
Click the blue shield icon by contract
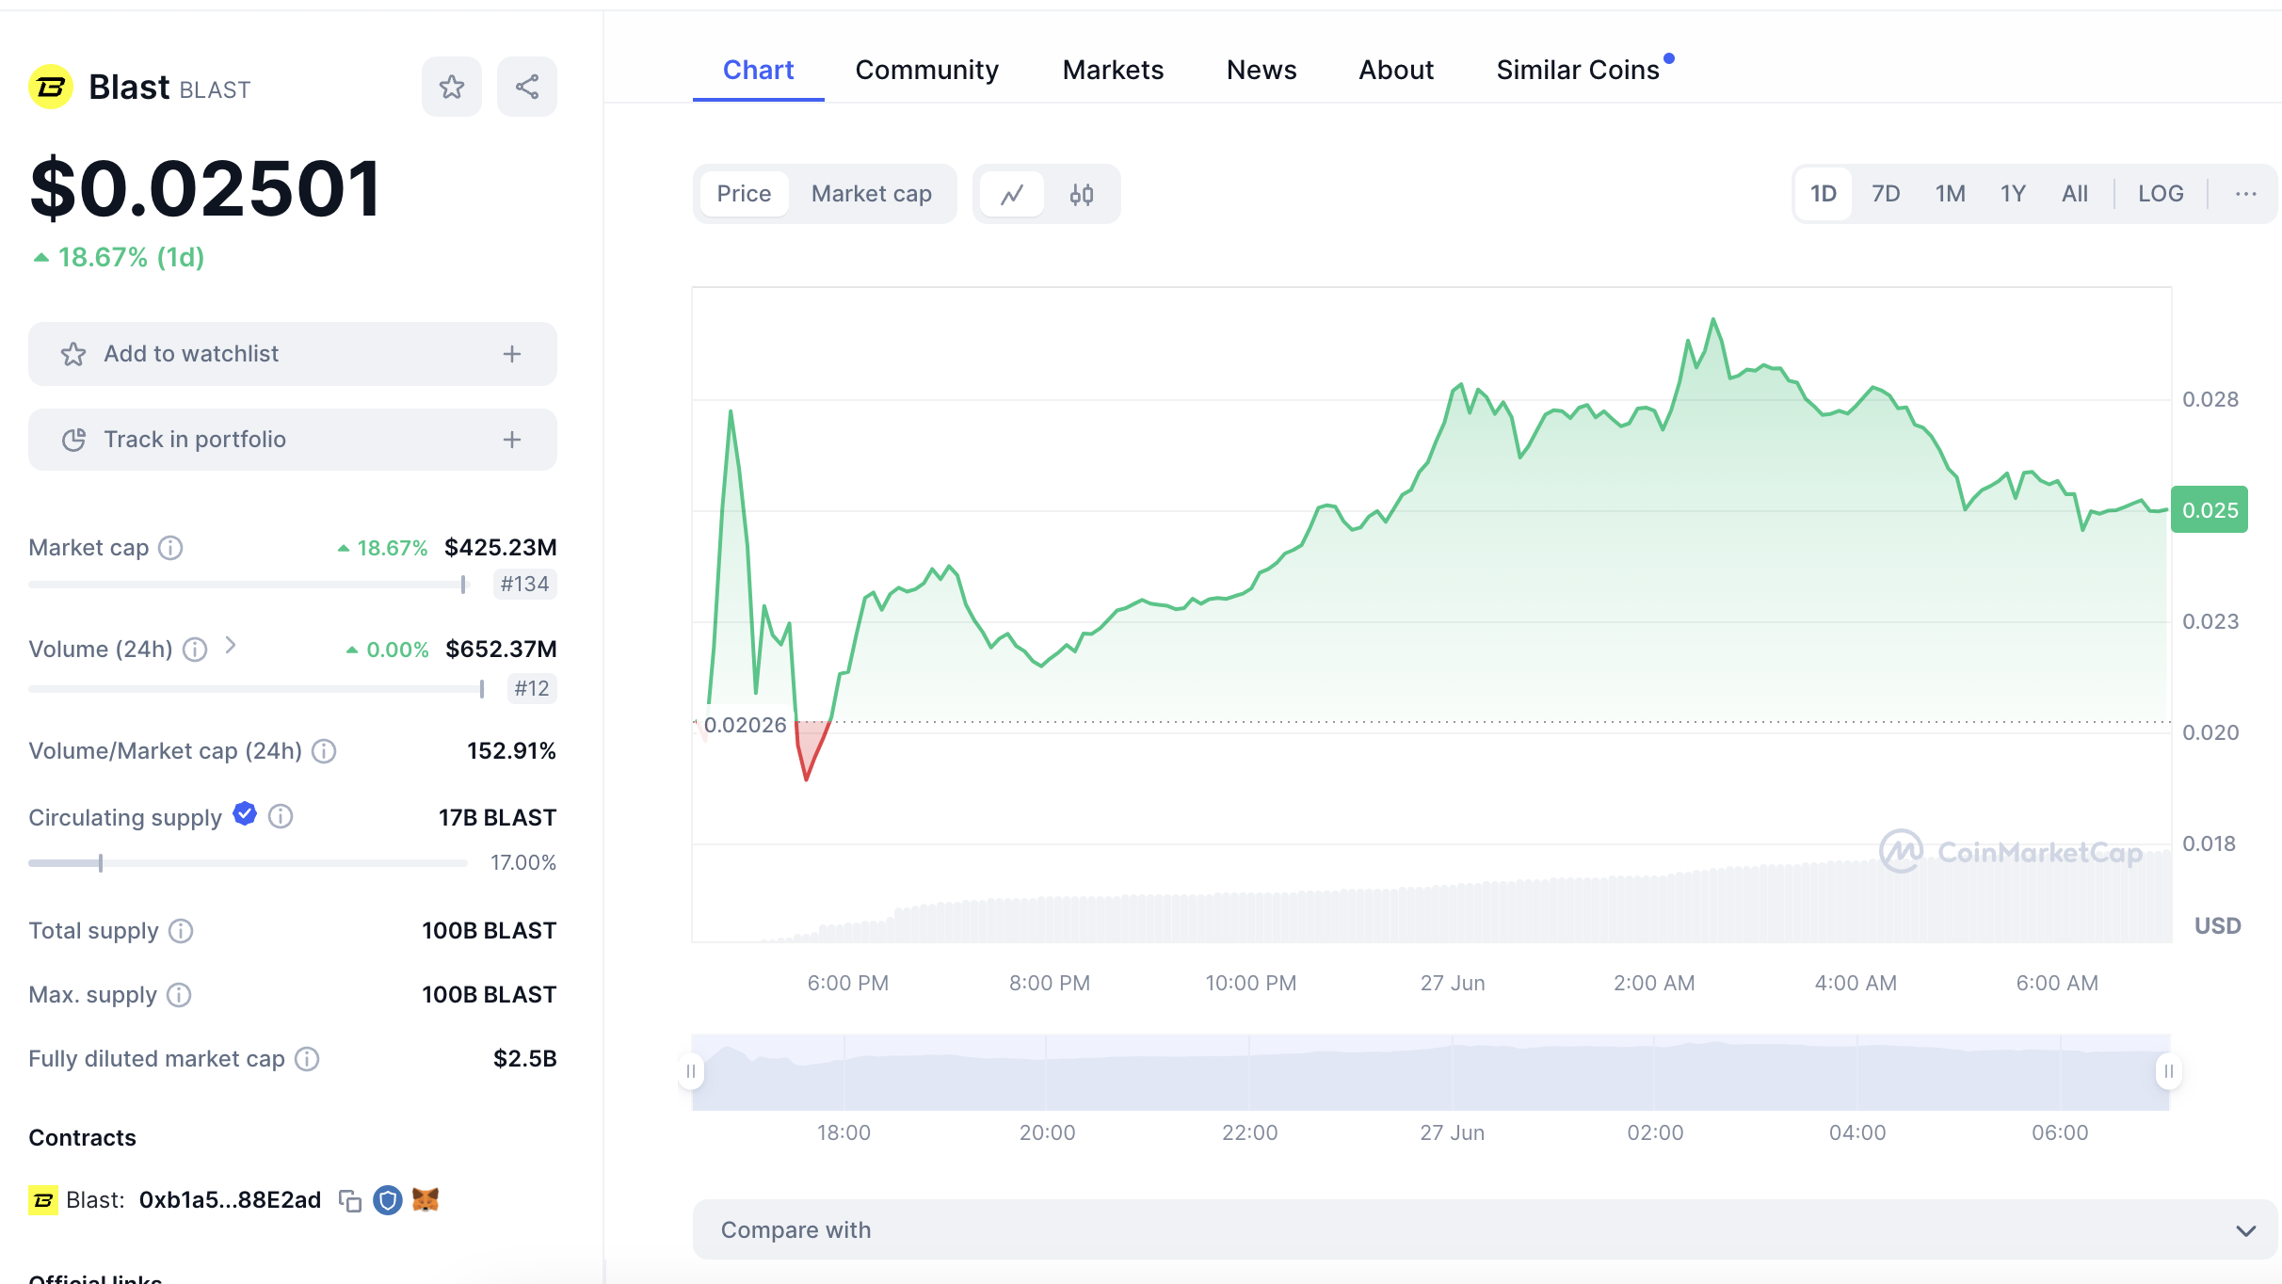point(388,1200)
